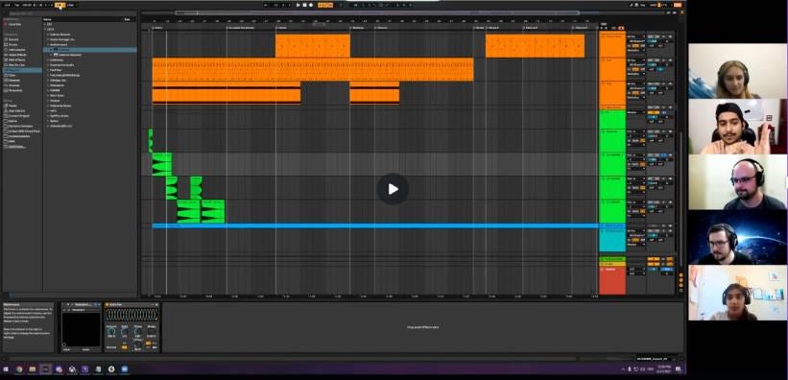This screenshot has width=788, height=380.
Task: Select Drums in browser categories
Action: click(13, 44)
